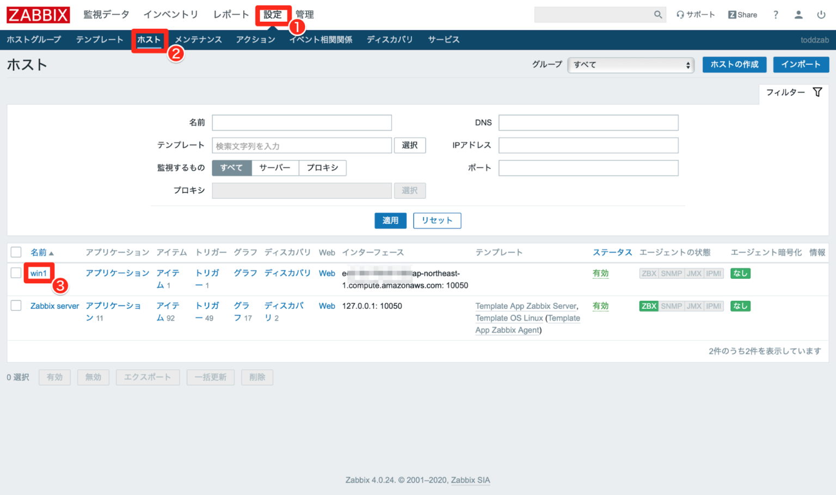
Task: Open Zabbix server's アイテム 92 link
Action: (168, 311)
